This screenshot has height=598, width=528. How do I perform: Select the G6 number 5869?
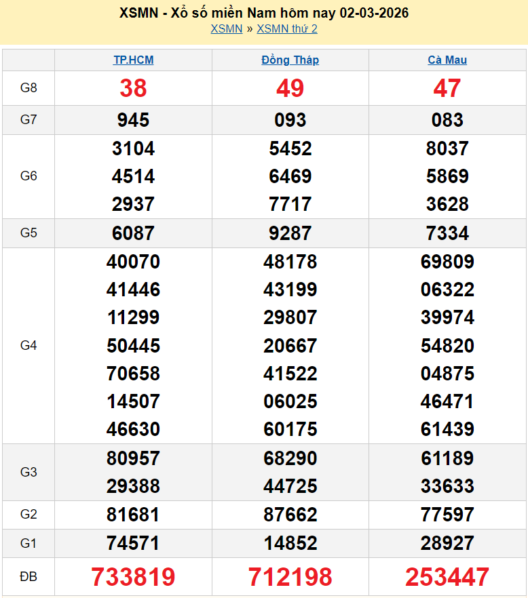[447, 176]
